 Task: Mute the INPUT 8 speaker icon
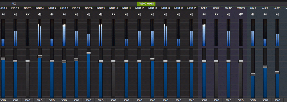click(x=89, y=14)
